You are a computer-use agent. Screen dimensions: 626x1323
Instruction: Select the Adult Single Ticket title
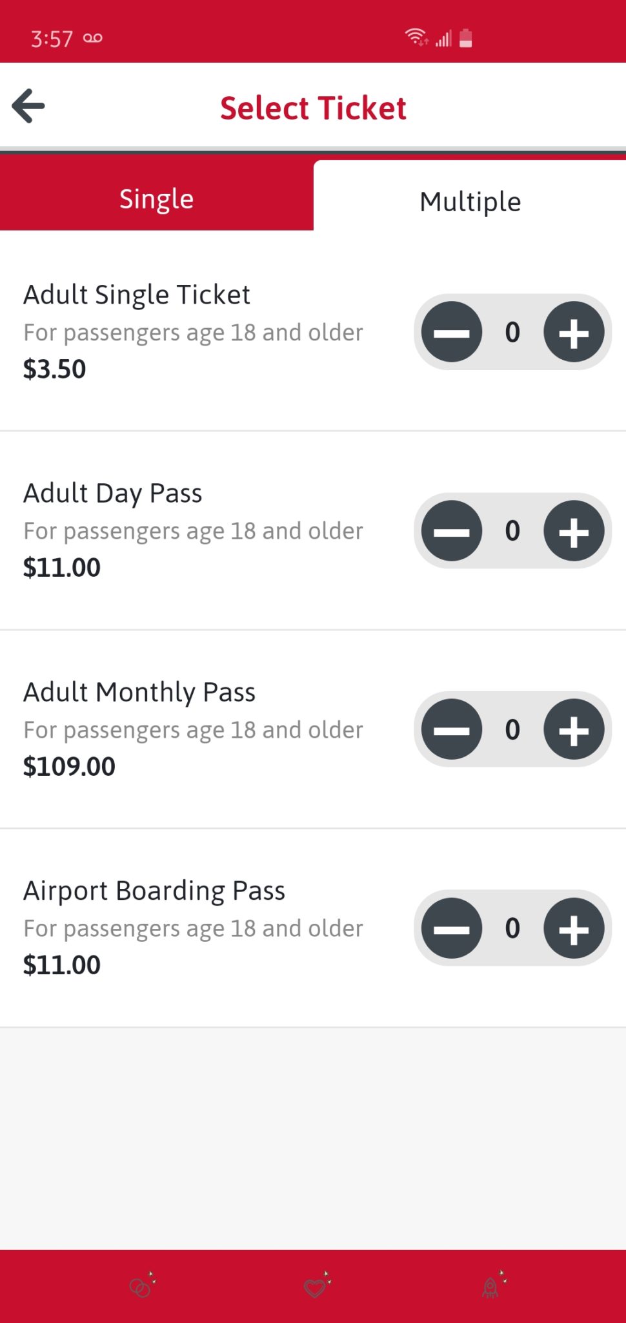tap(137, 295)
